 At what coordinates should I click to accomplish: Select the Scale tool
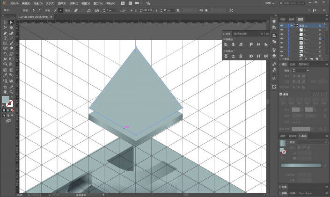point(11,54)
